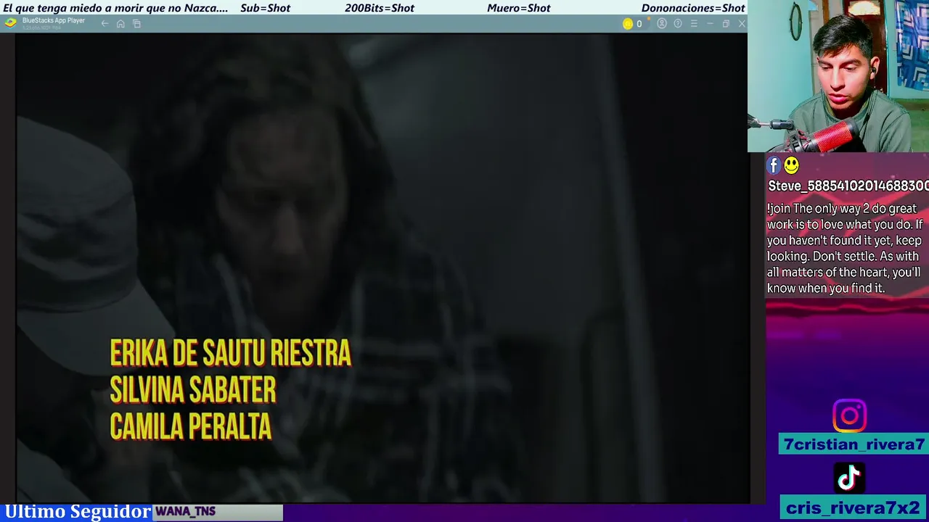Close the BlueStacks App Player window
The width and height of the screenshot is (929, 522).
742,24
